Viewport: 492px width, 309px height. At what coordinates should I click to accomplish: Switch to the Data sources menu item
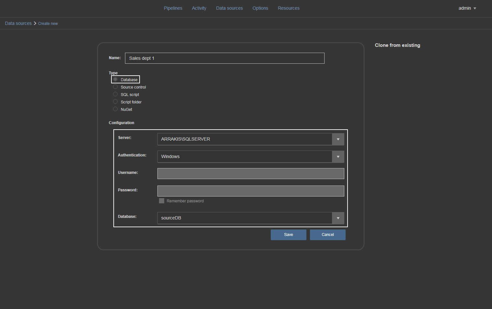229,8
